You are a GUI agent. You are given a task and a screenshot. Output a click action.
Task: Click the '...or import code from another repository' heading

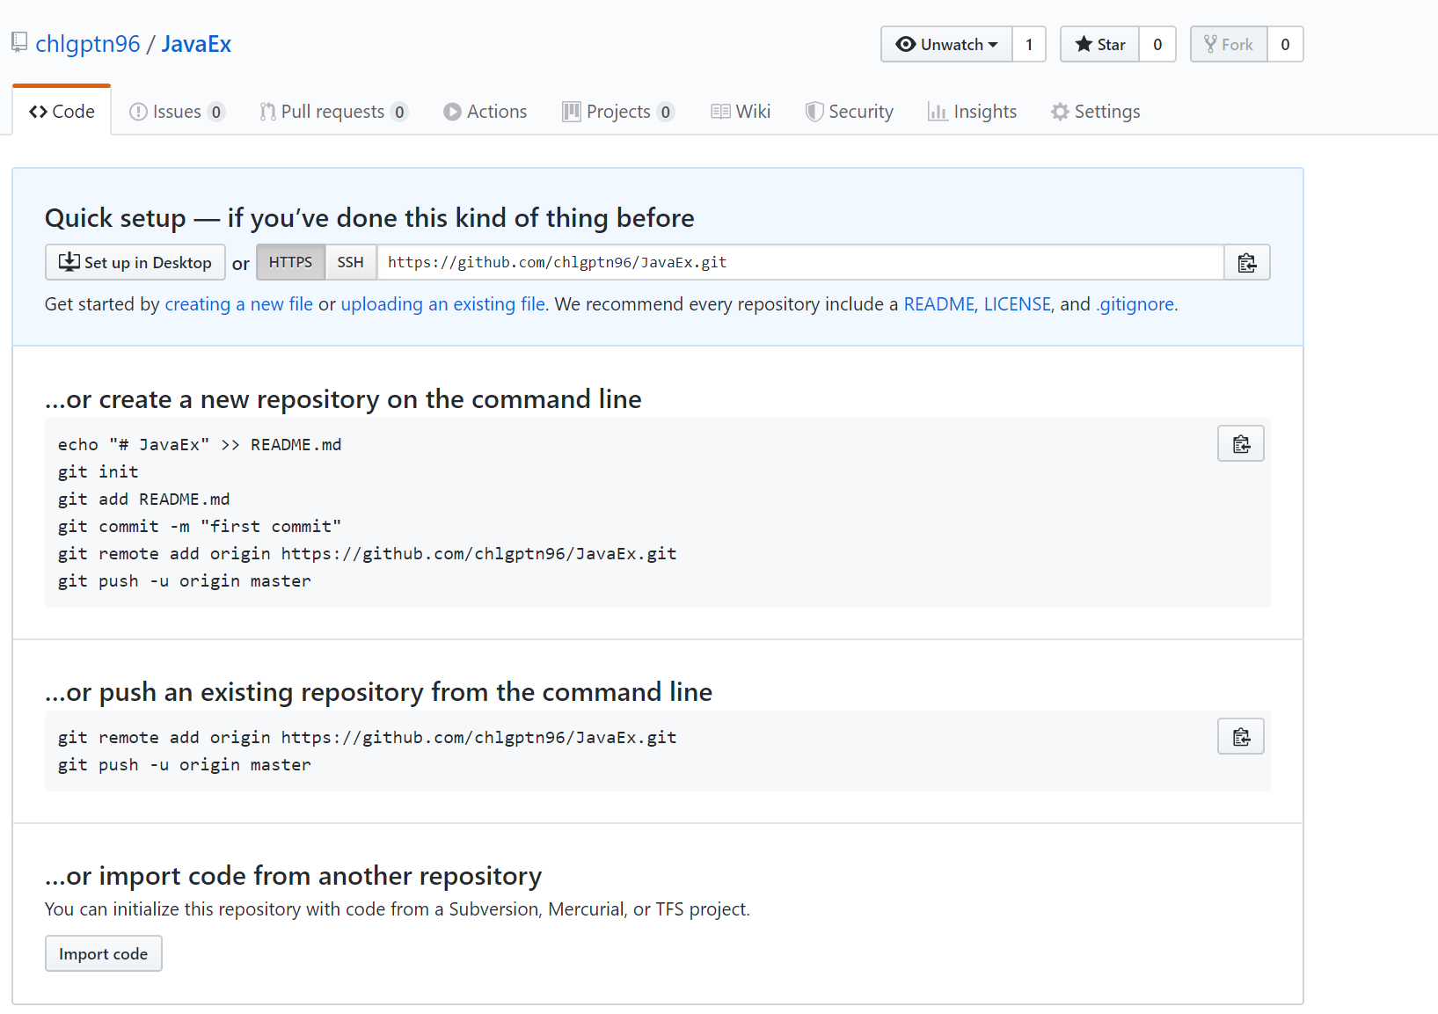pyautogui.click(x=294, y=876)
